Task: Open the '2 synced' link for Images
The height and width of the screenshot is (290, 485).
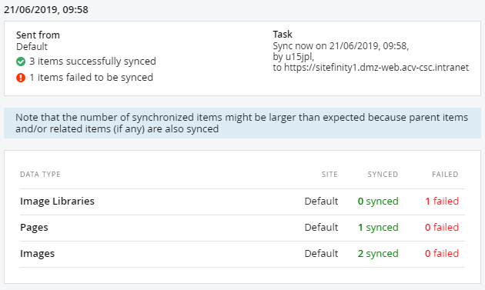Action: coord(378,254)
